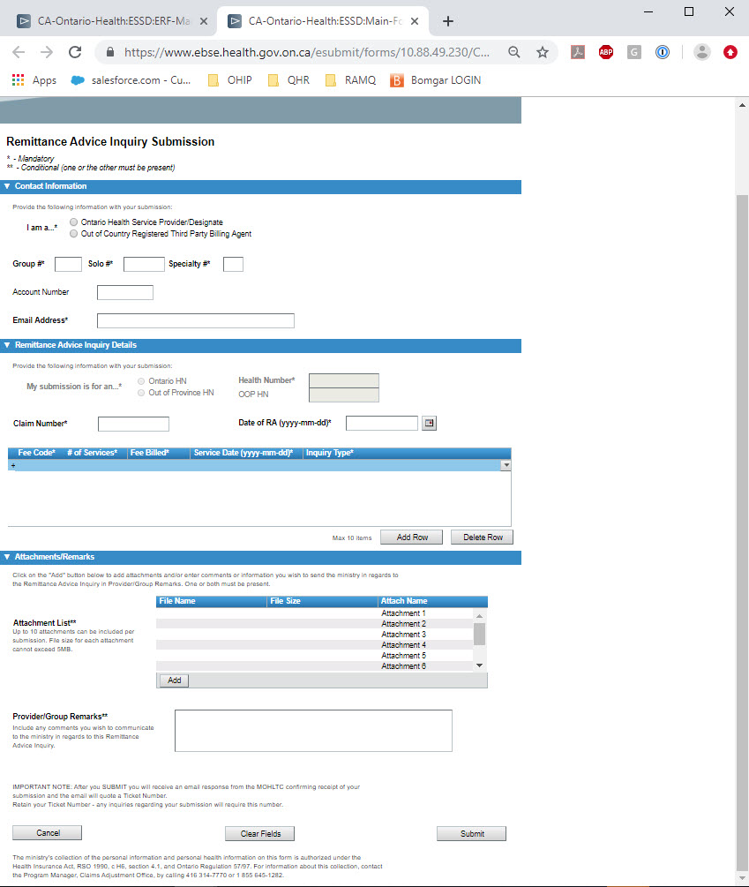This screenshot has width=749, height=887.
Task: Open the Grammarly extension
Action: pyautogui.click(x=633, y=52)
